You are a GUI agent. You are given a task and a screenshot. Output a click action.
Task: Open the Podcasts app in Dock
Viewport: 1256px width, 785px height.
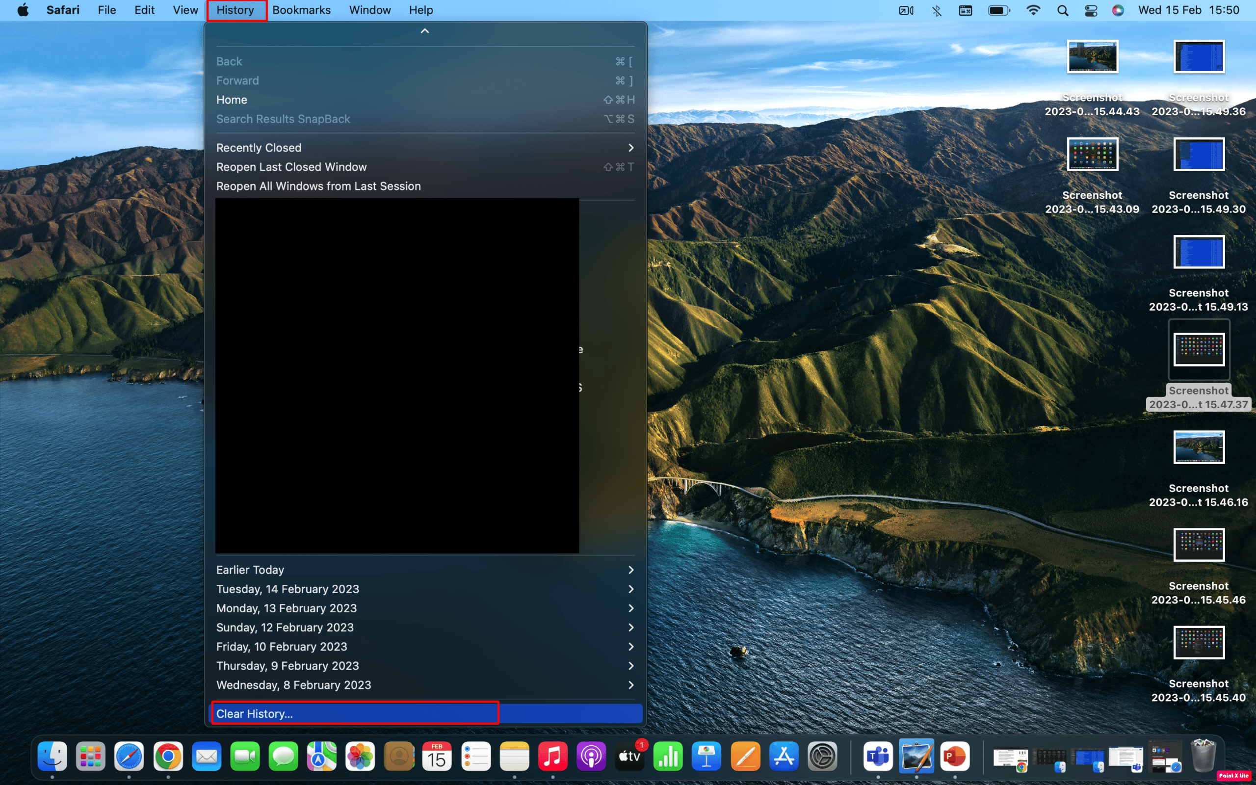tap(591, 757)
